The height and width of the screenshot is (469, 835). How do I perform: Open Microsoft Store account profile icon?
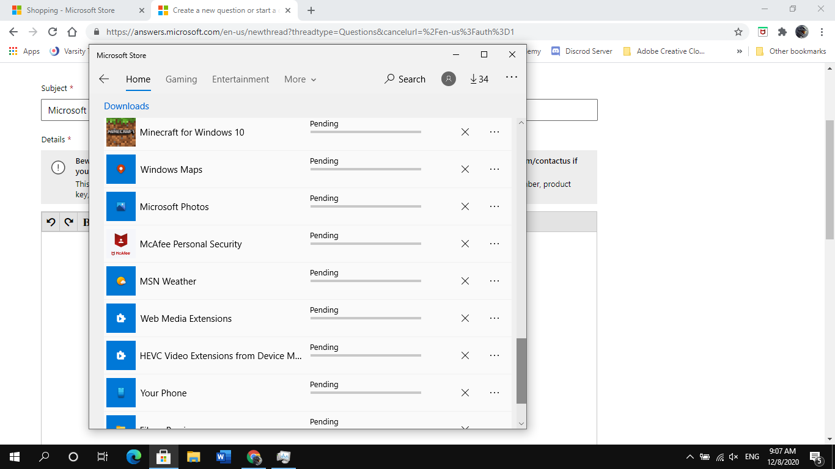(x=449, y=79)
